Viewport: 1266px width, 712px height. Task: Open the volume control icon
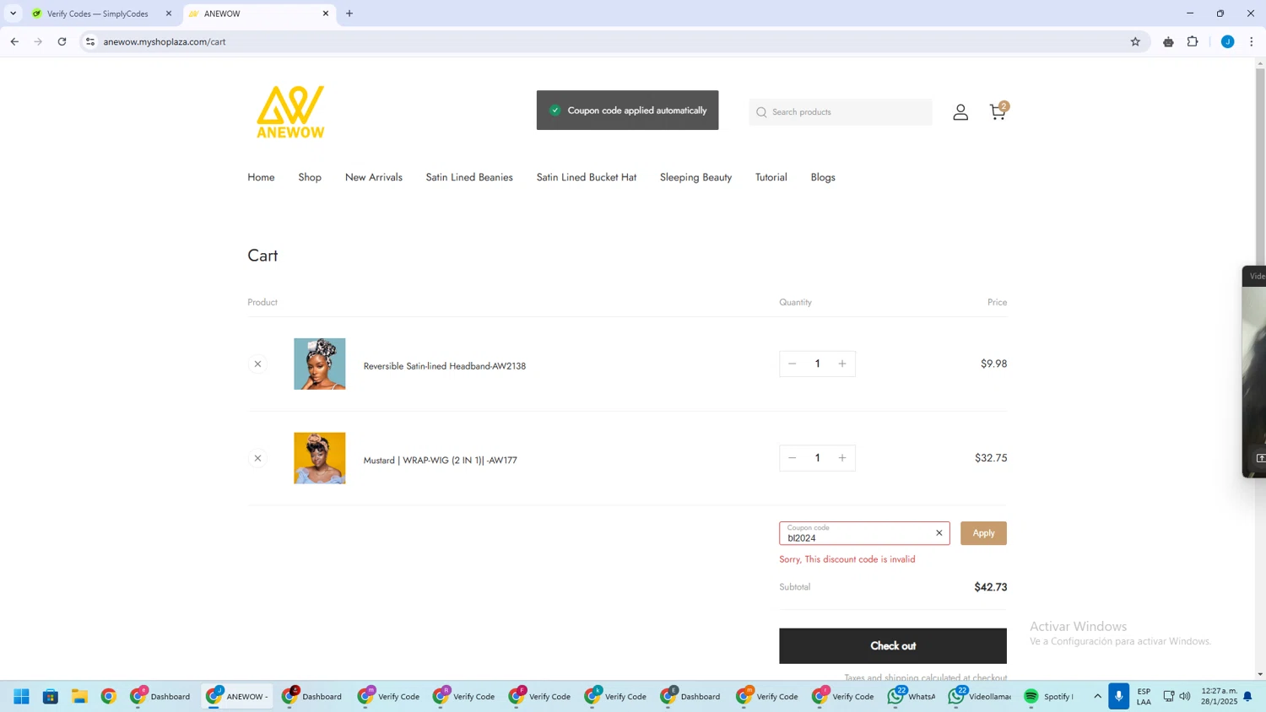pyautogui.click(x=1185, y=696)
